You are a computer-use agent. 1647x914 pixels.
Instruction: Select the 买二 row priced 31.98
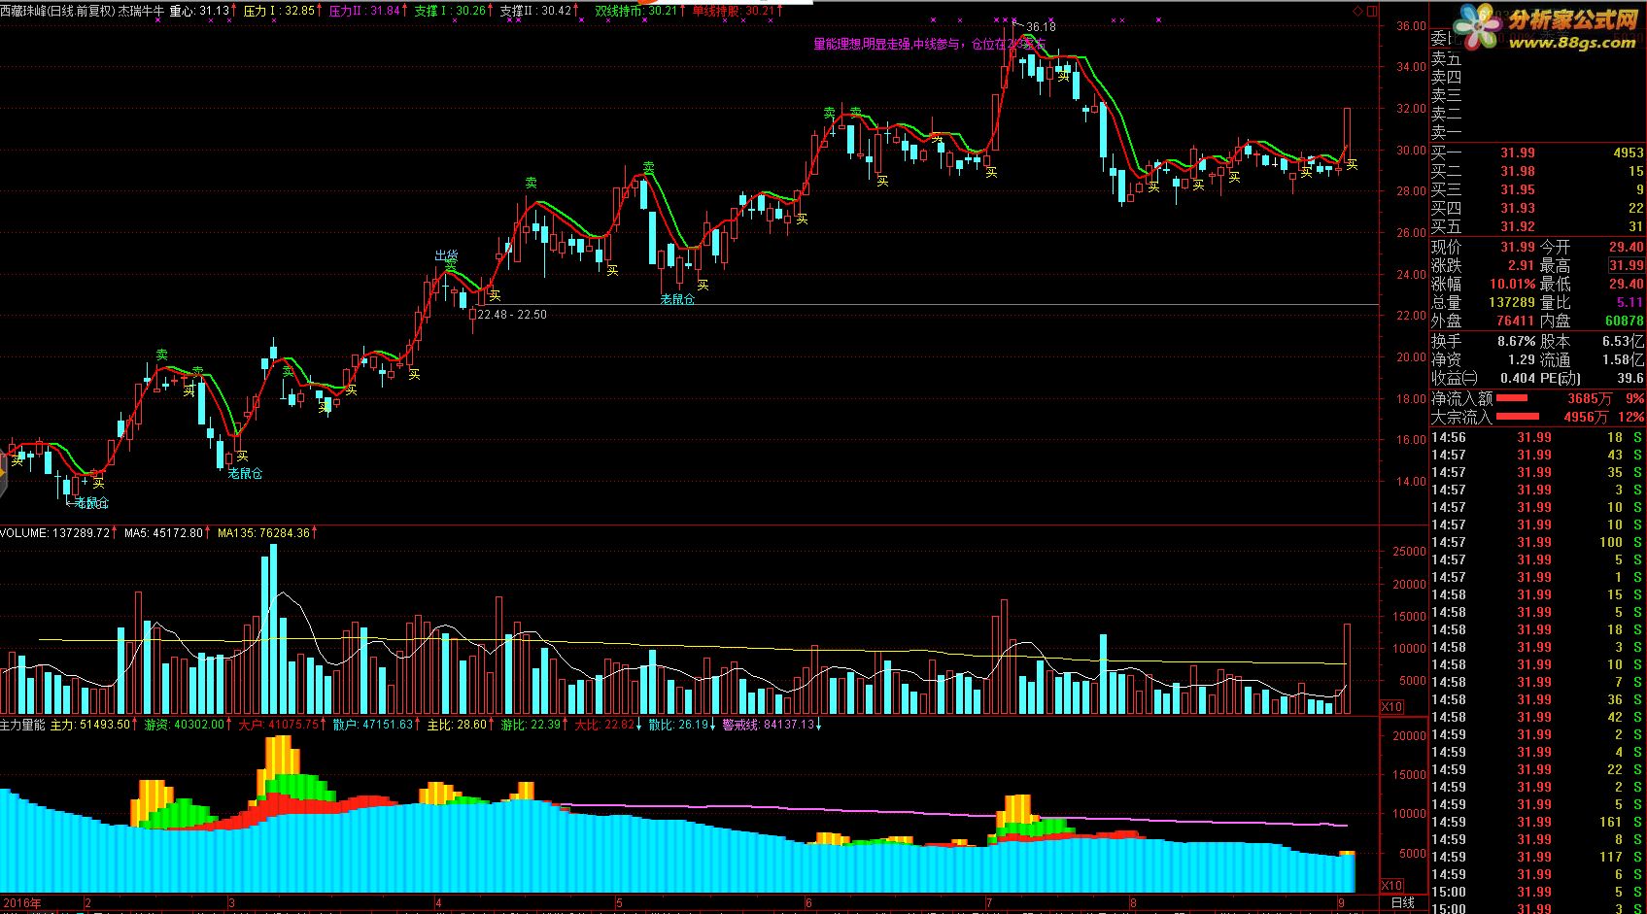click(1538, 171)
